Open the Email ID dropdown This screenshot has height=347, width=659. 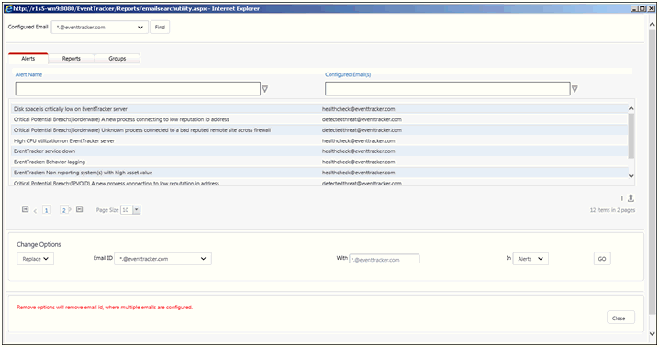162,259
